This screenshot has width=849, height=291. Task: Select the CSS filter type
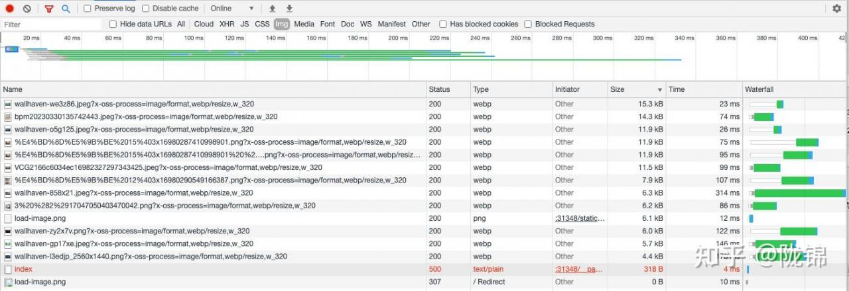pos(263,24)
